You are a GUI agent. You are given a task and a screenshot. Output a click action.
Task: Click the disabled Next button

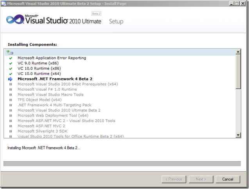coord(201,179)
